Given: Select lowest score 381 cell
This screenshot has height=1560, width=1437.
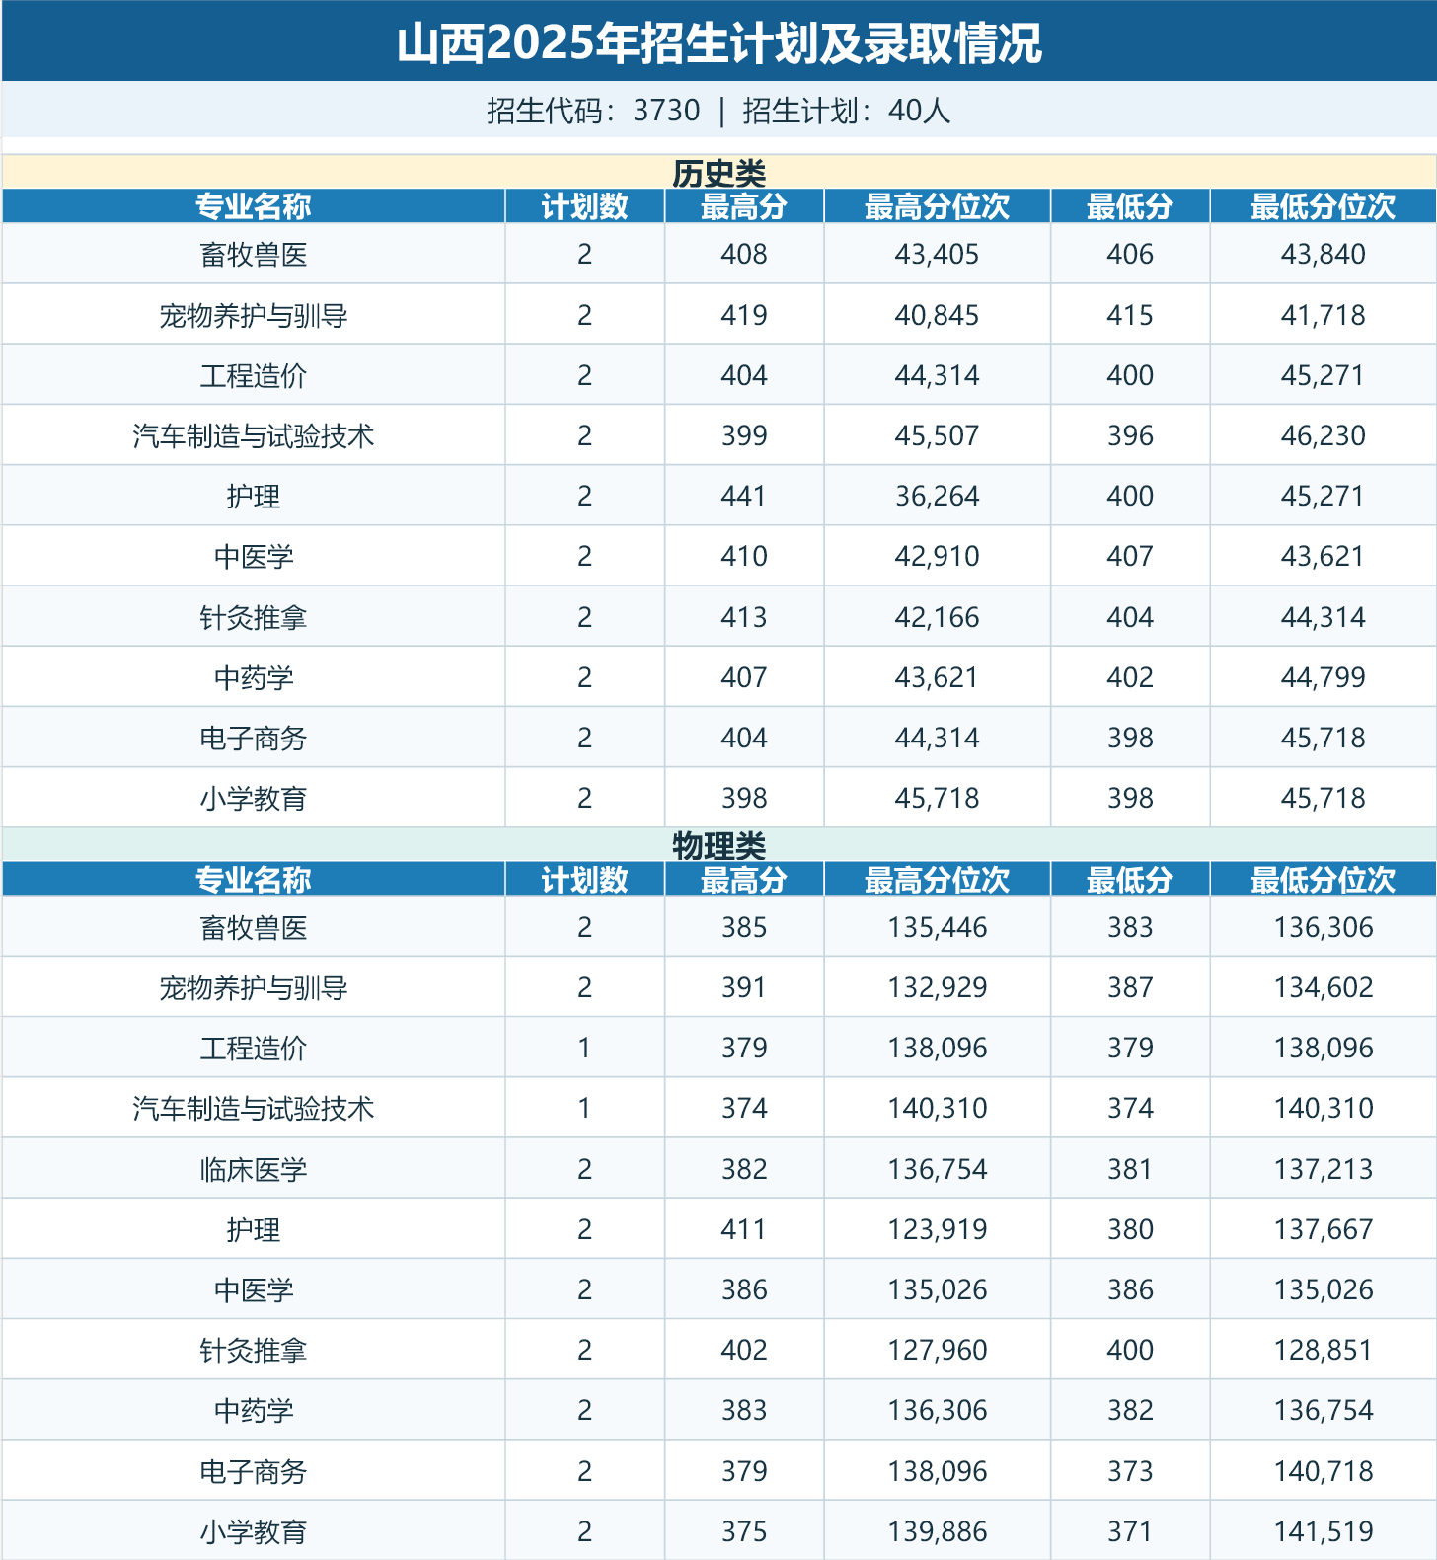Looking at the screenshot, I should click(x=1130, y=1169).
